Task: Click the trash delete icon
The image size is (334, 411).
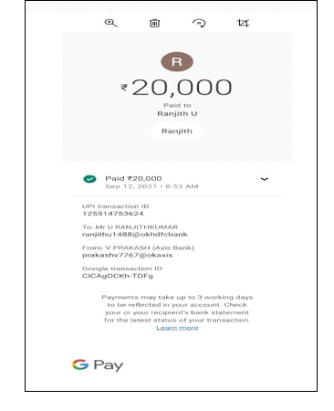Action: tap(154, 23)
